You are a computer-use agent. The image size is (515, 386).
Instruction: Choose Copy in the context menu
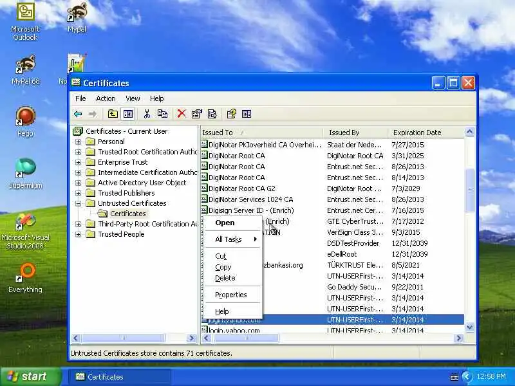(232, 267)
